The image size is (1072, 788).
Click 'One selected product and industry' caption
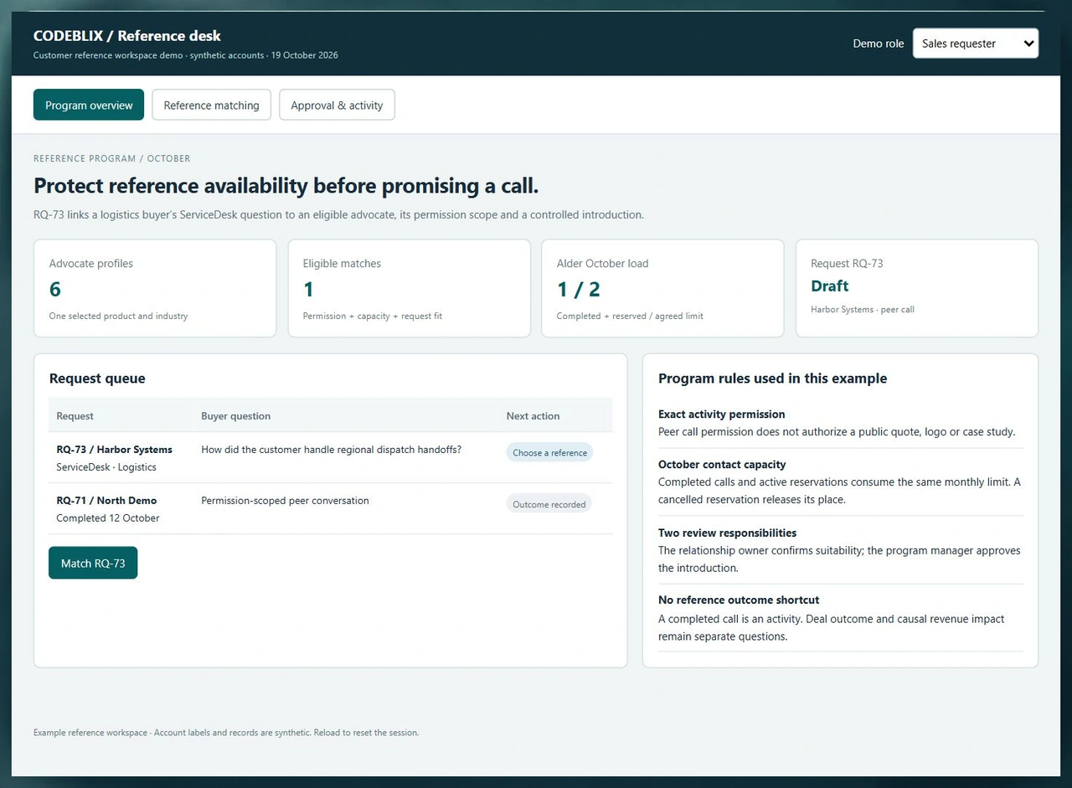click(118, 316)
